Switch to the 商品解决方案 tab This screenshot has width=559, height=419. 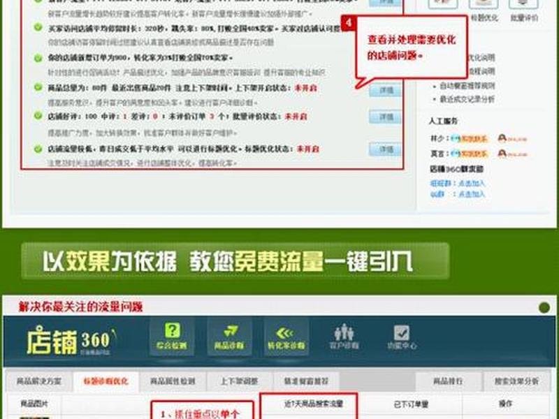[x=39, y=381]
